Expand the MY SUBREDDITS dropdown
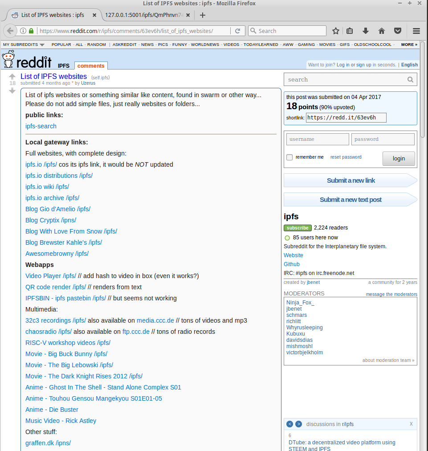The width and height of the screenshot is (428, 451). tap(24, 45)
